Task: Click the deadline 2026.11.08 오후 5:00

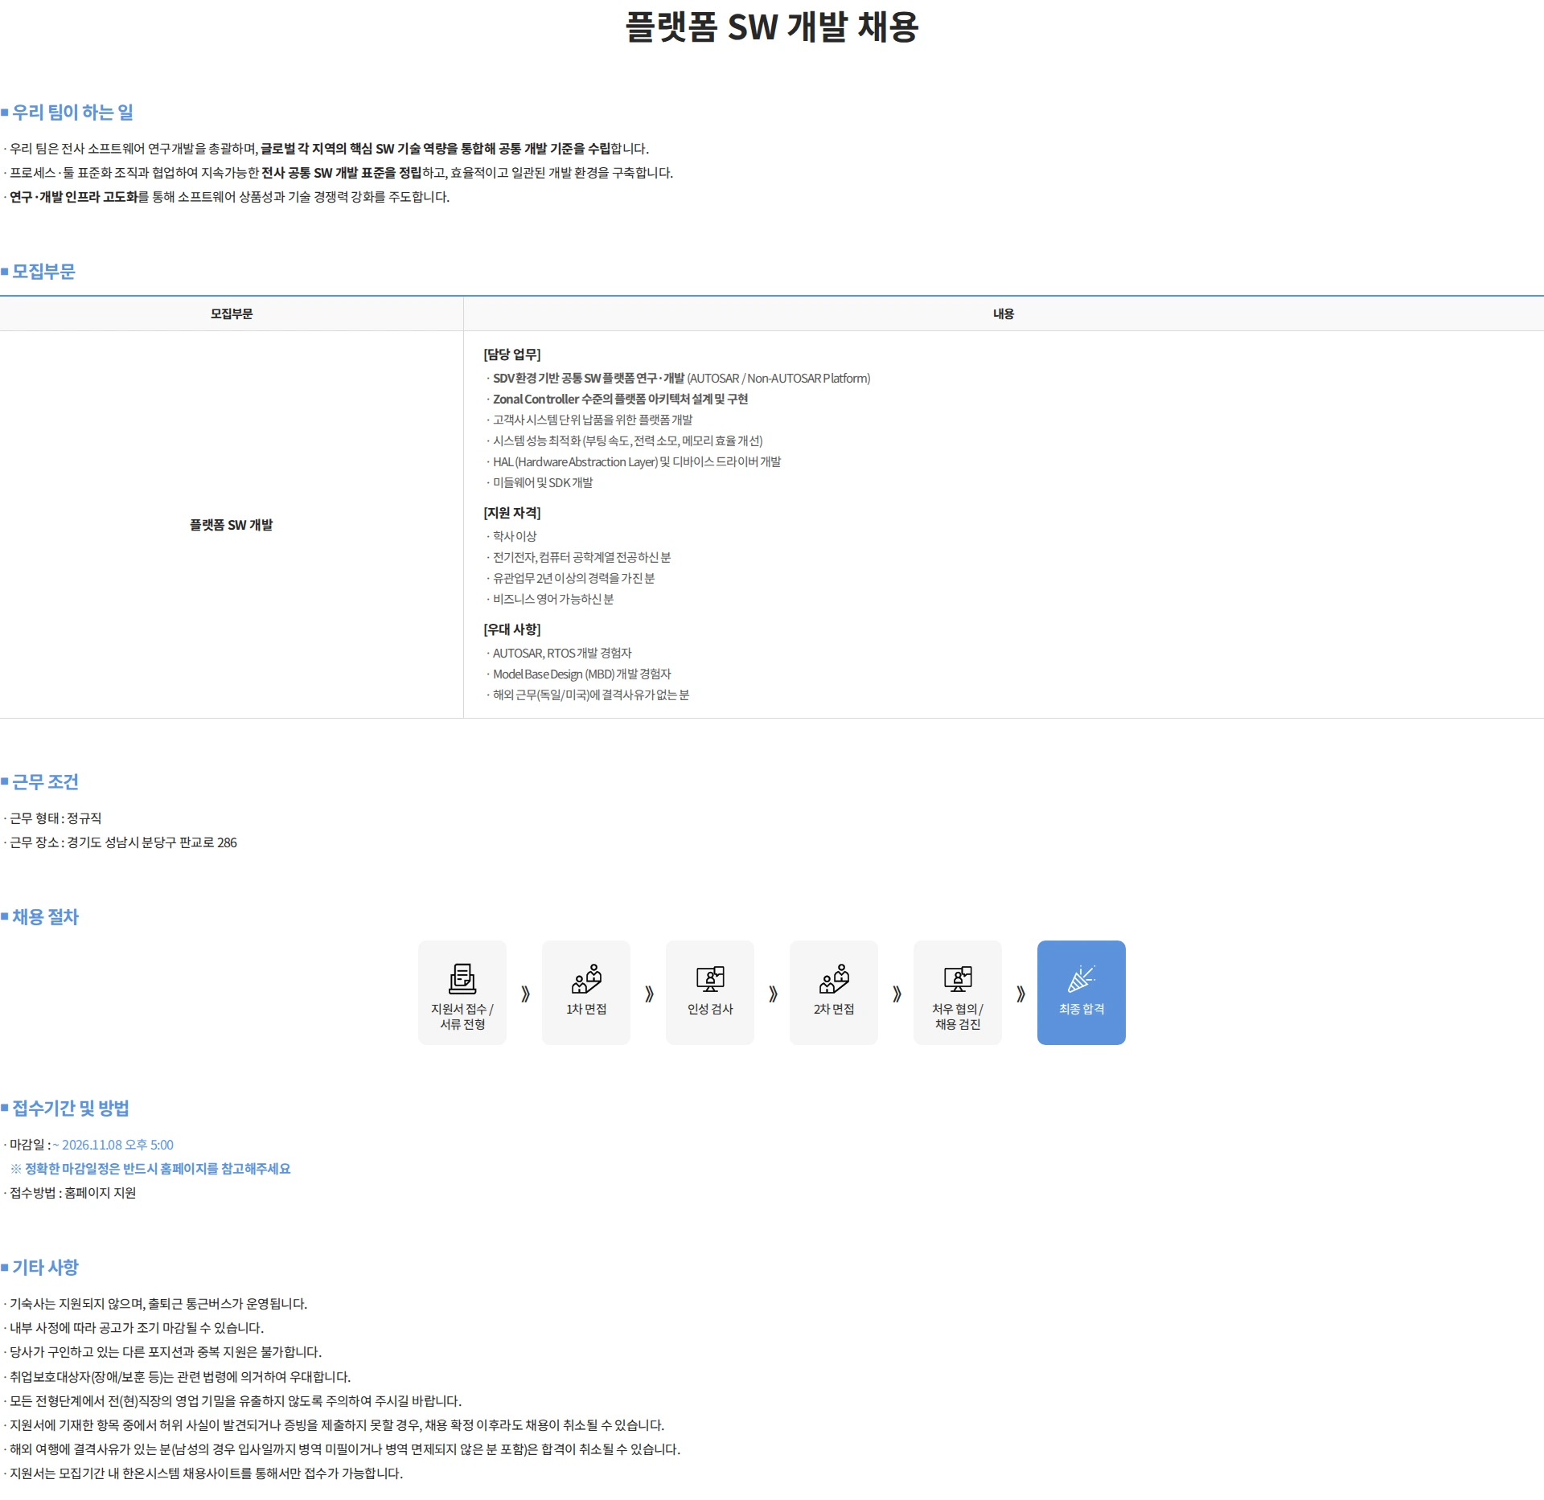Action: (x=114, y=1145)
